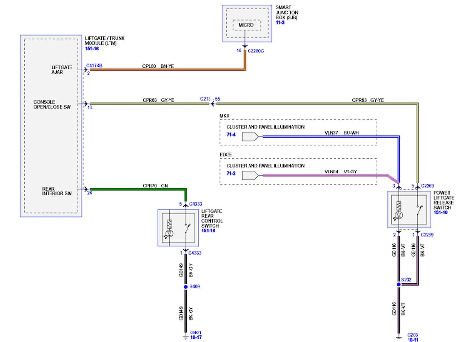Click the GD149 BK-GY label above S409
Screen dimensions: 459x342
(x=186, y=270)
